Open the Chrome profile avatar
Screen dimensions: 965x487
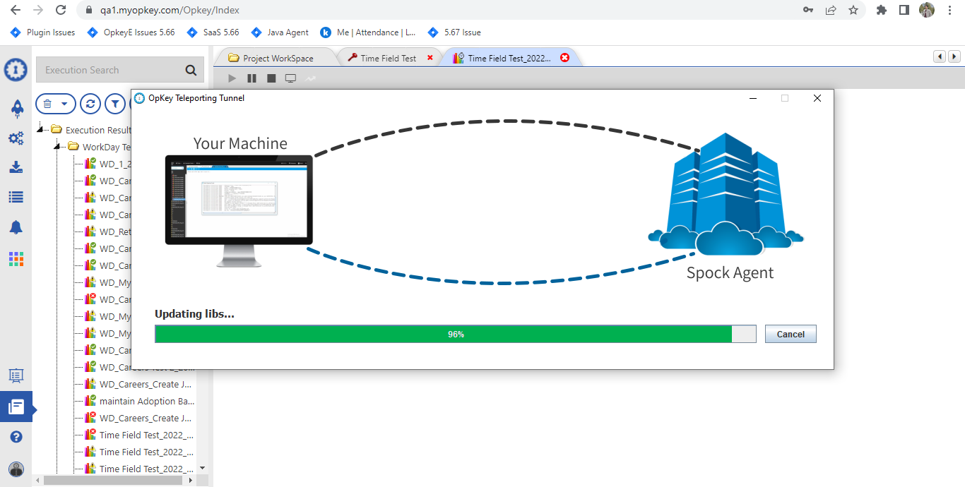[927, 10]
